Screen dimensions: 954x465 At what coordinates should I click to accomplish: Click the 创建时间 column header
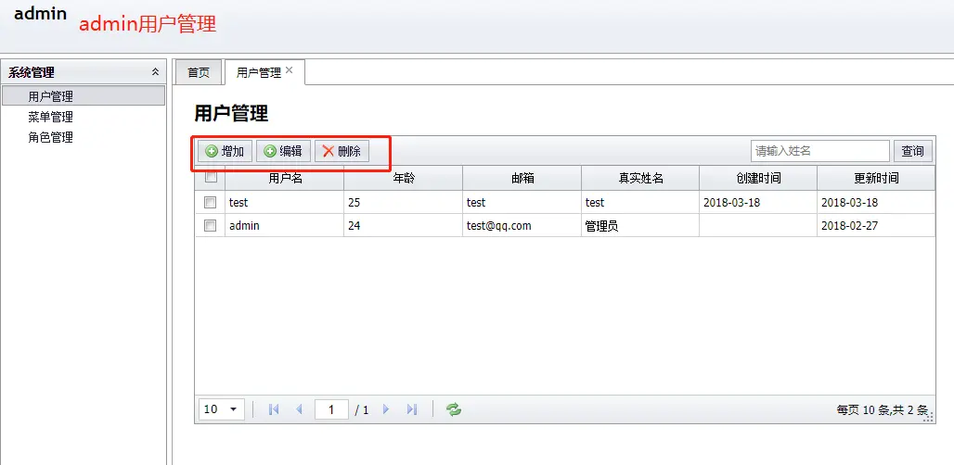click(x=758, y=178)
